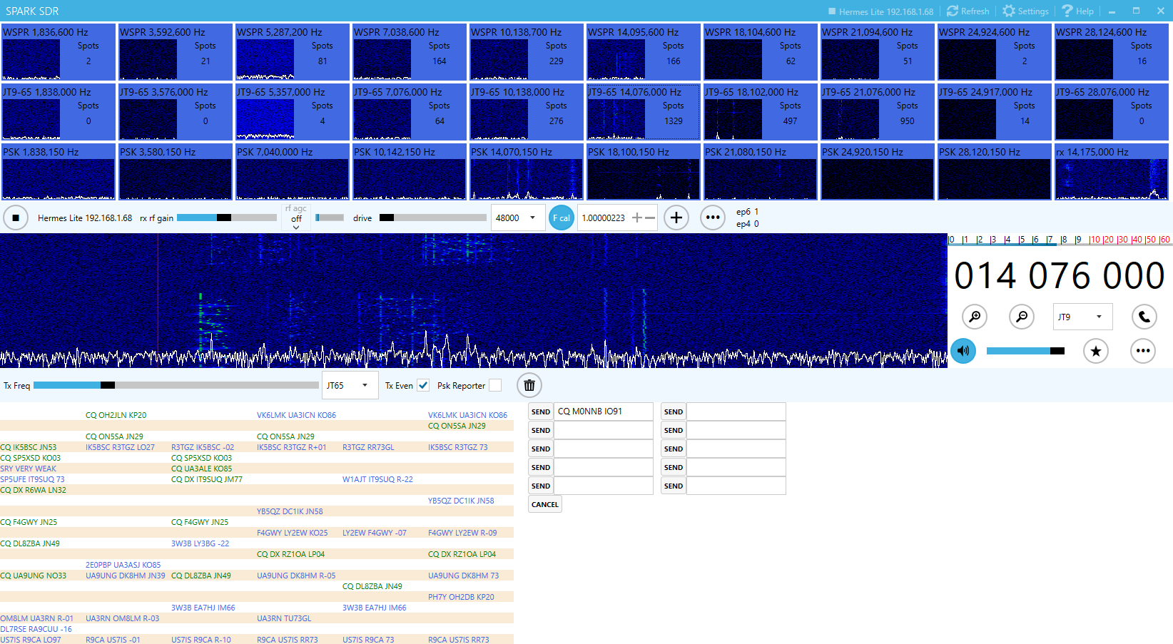Image resolution: width=1173 pixels, height=644 pixels.
Task: Adjust the audio volume slider
Action: pyautogui.click(x=1025, y=350)
